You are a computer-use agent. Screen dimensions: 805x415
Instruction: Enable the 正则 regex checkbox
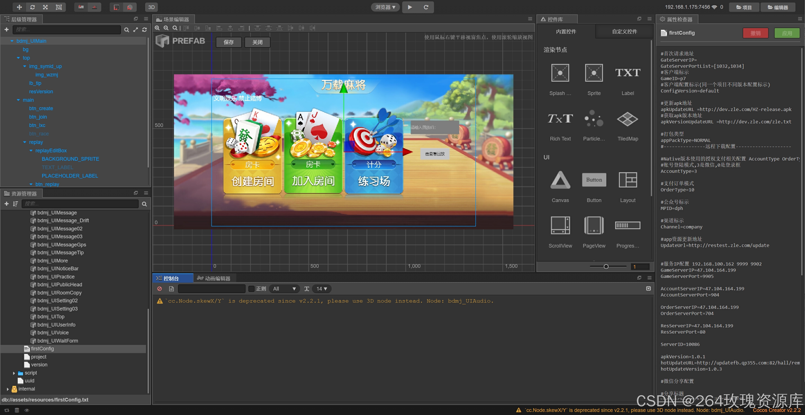click(251, 289)
